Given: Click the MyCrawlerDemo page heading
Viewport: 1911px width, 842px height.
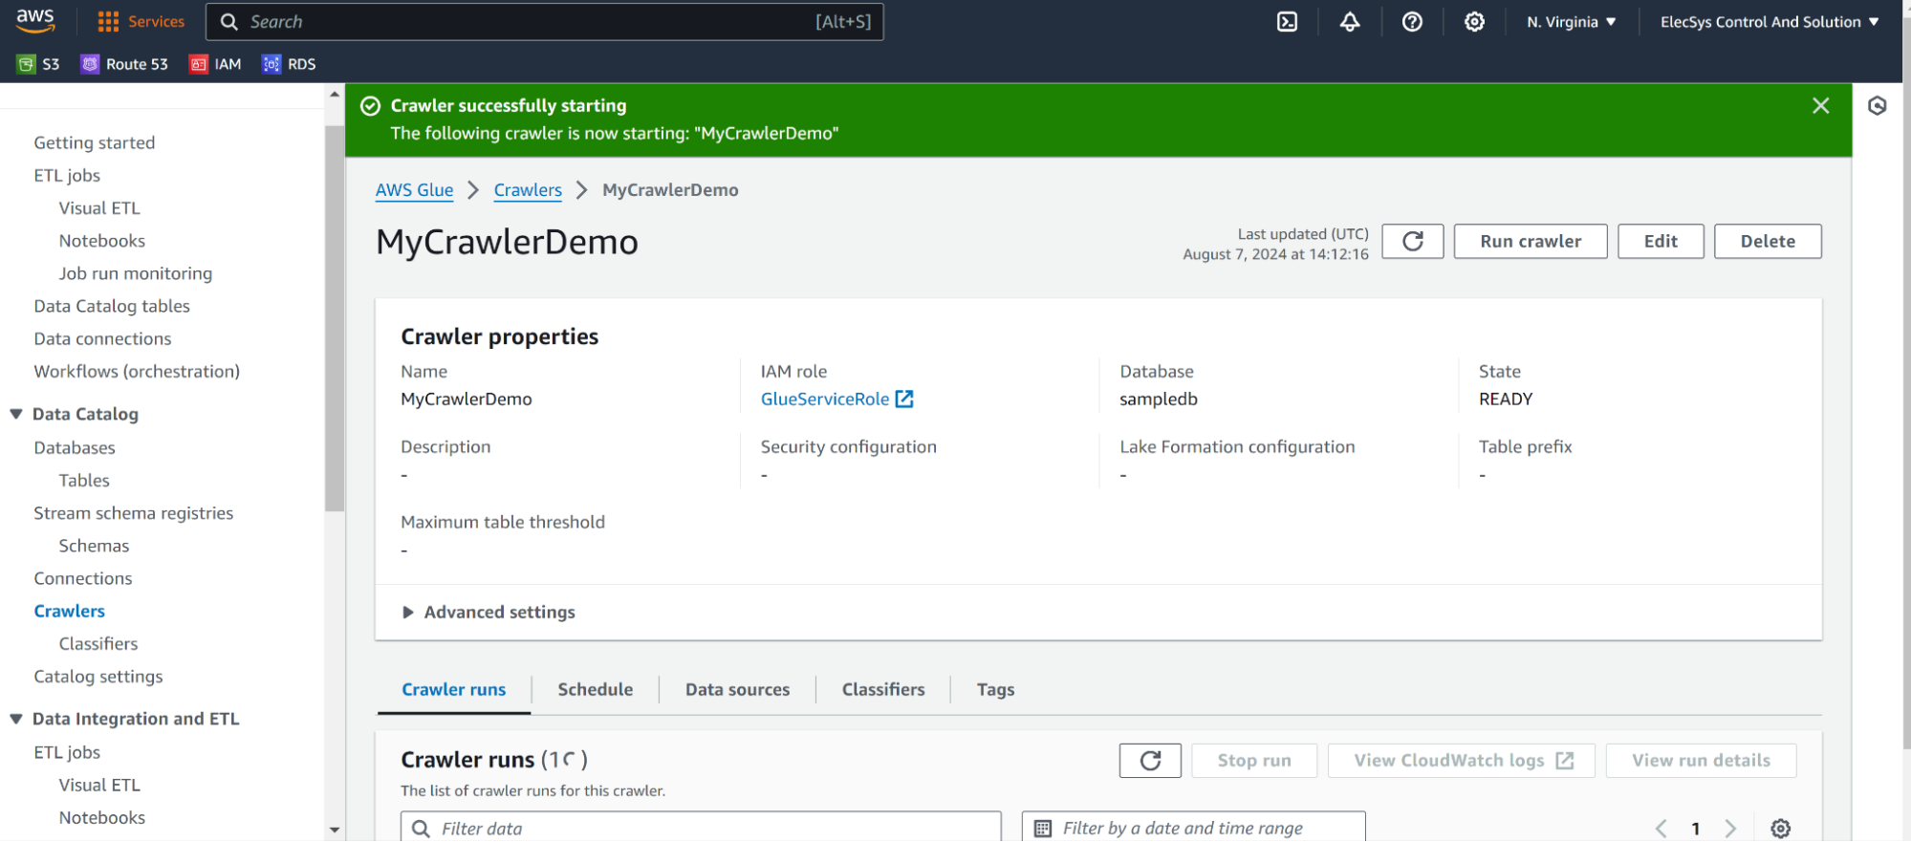Looking at the screenshot, I should [x=507, y=242].
